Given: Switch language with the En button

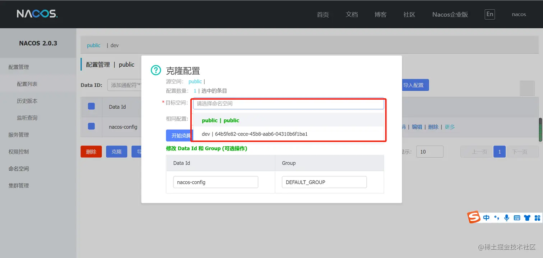Looking at the screenshot, I should [x=489, y=14].
